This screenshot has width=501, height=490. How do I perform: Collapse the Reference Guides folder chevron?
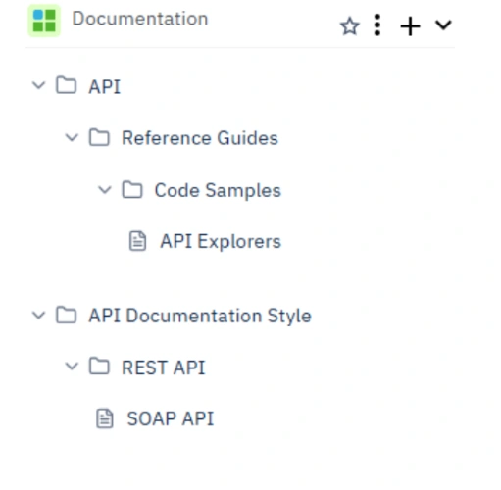[x=72, y=137]
